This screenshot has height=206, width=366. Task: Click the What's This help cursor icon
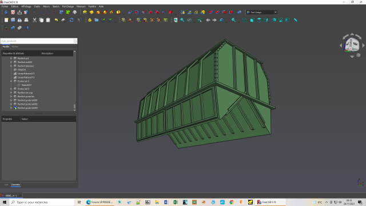79,20
